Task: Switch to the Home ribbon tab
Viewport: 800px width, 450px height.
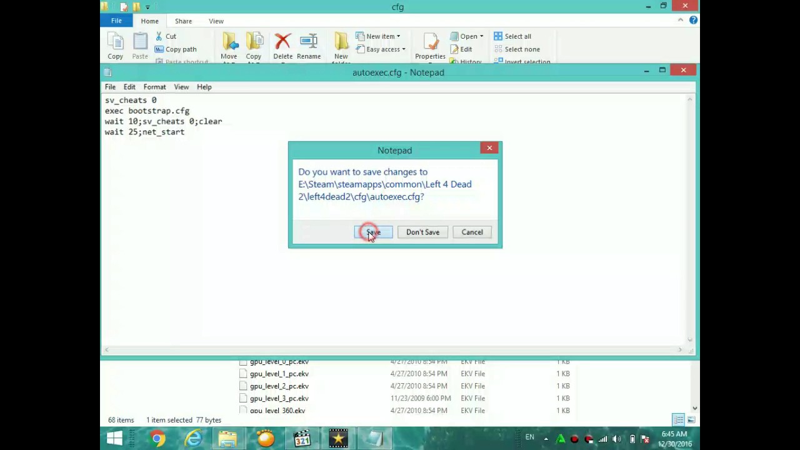Action: (149, 21)
